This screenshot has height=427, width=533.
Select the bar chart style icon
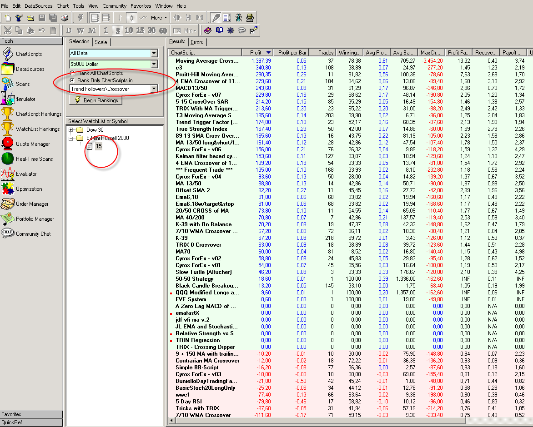120,18
